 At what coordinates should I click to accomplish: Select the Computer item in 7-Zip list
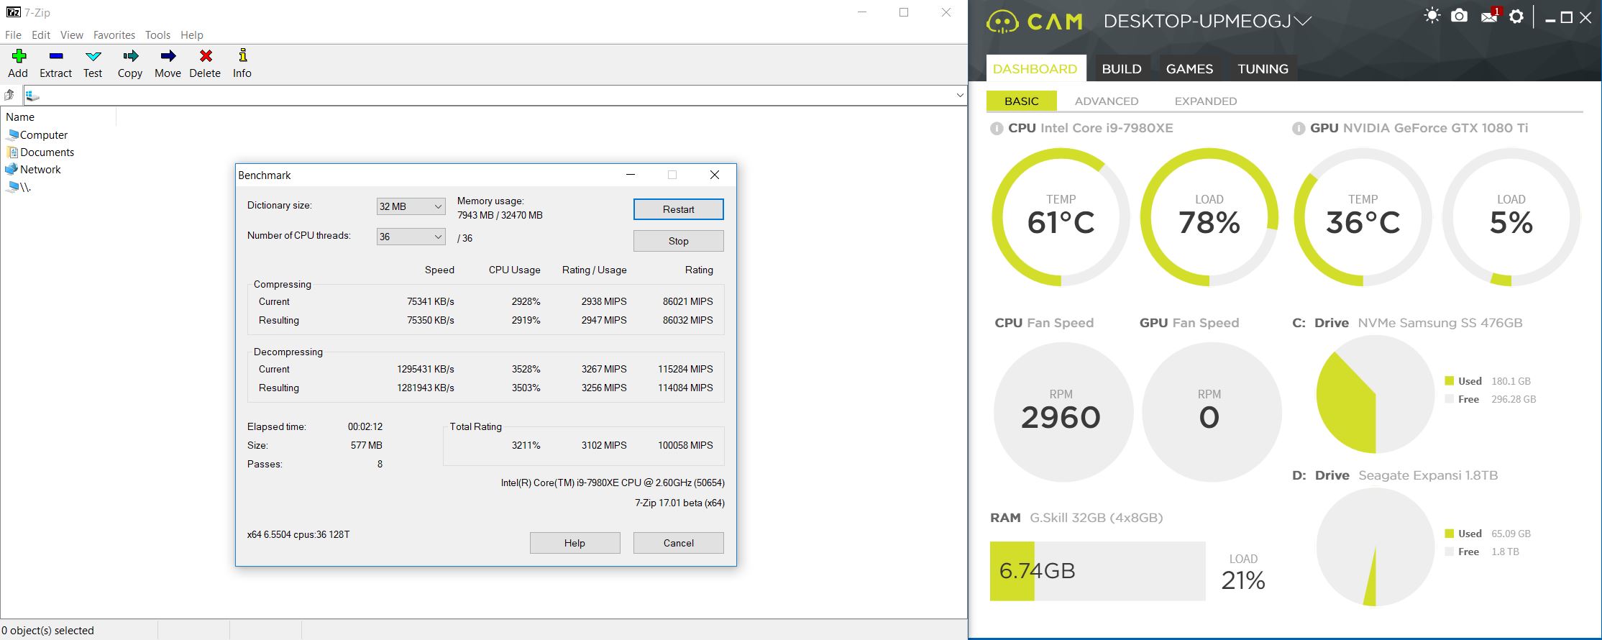point(37,134)
